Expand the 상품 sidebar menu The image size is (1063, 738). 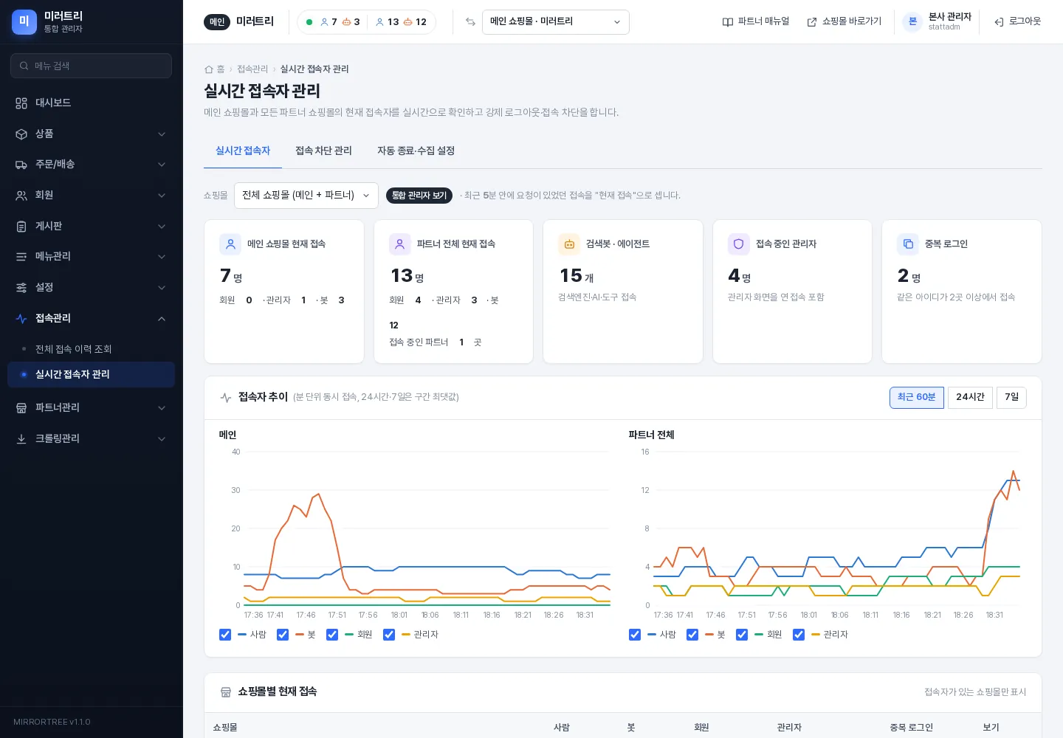[x=92, y=134]
